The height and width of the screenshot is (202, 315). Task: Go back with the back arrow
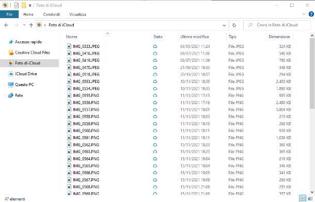[6, 25]
